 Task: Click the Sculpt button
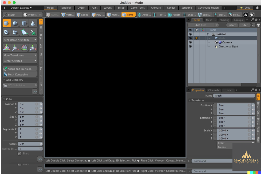pos(12,15)
